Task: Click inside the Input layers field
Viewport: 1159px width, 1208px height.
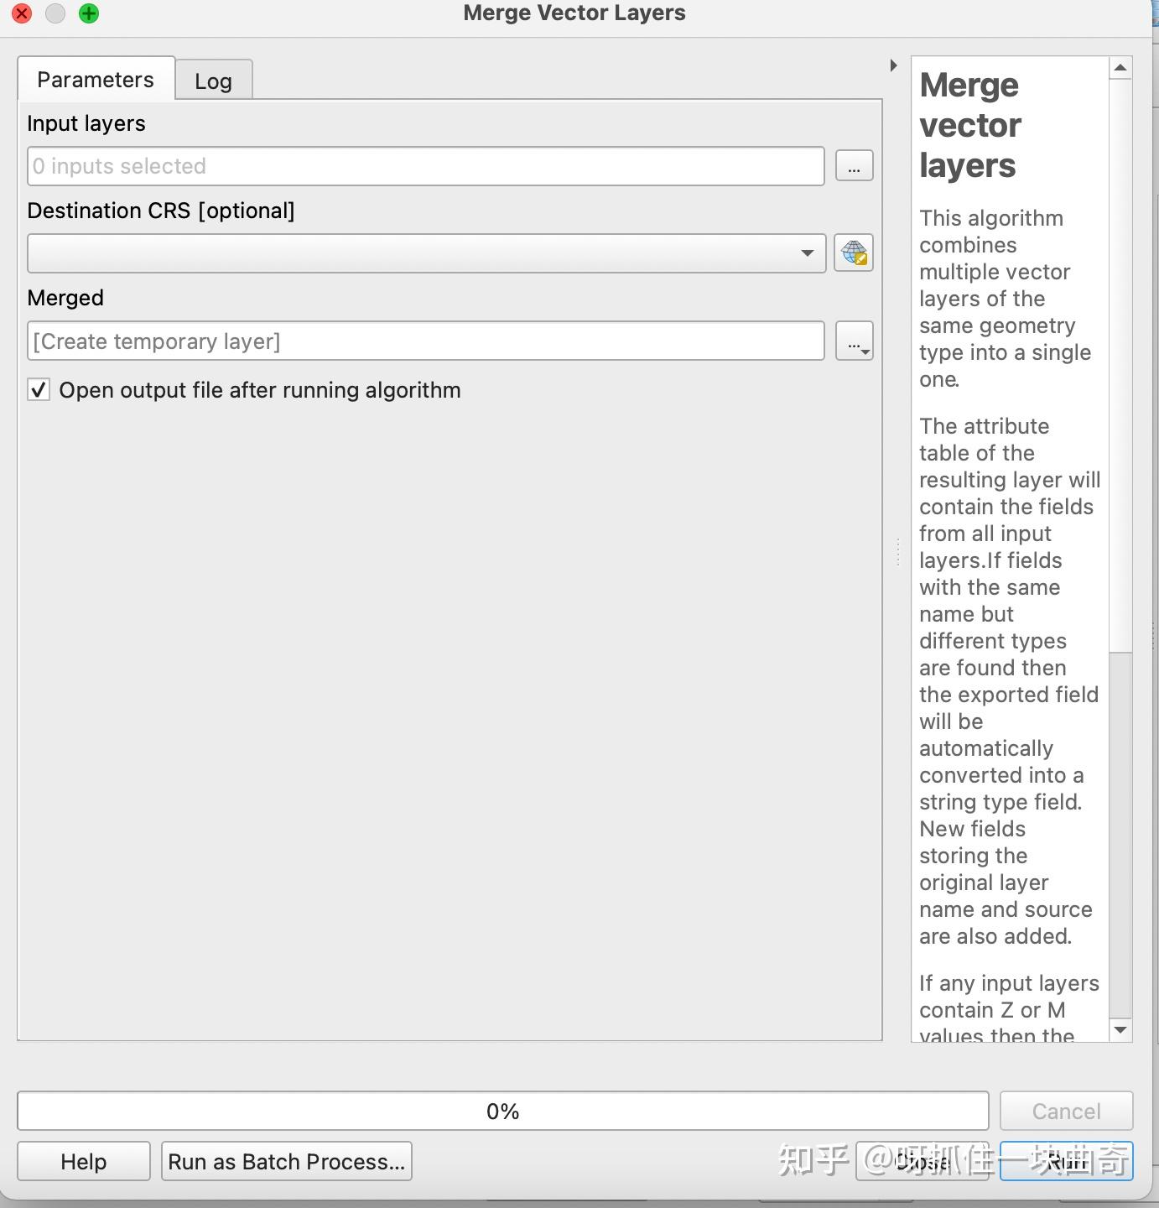Action: click(419, 165)
